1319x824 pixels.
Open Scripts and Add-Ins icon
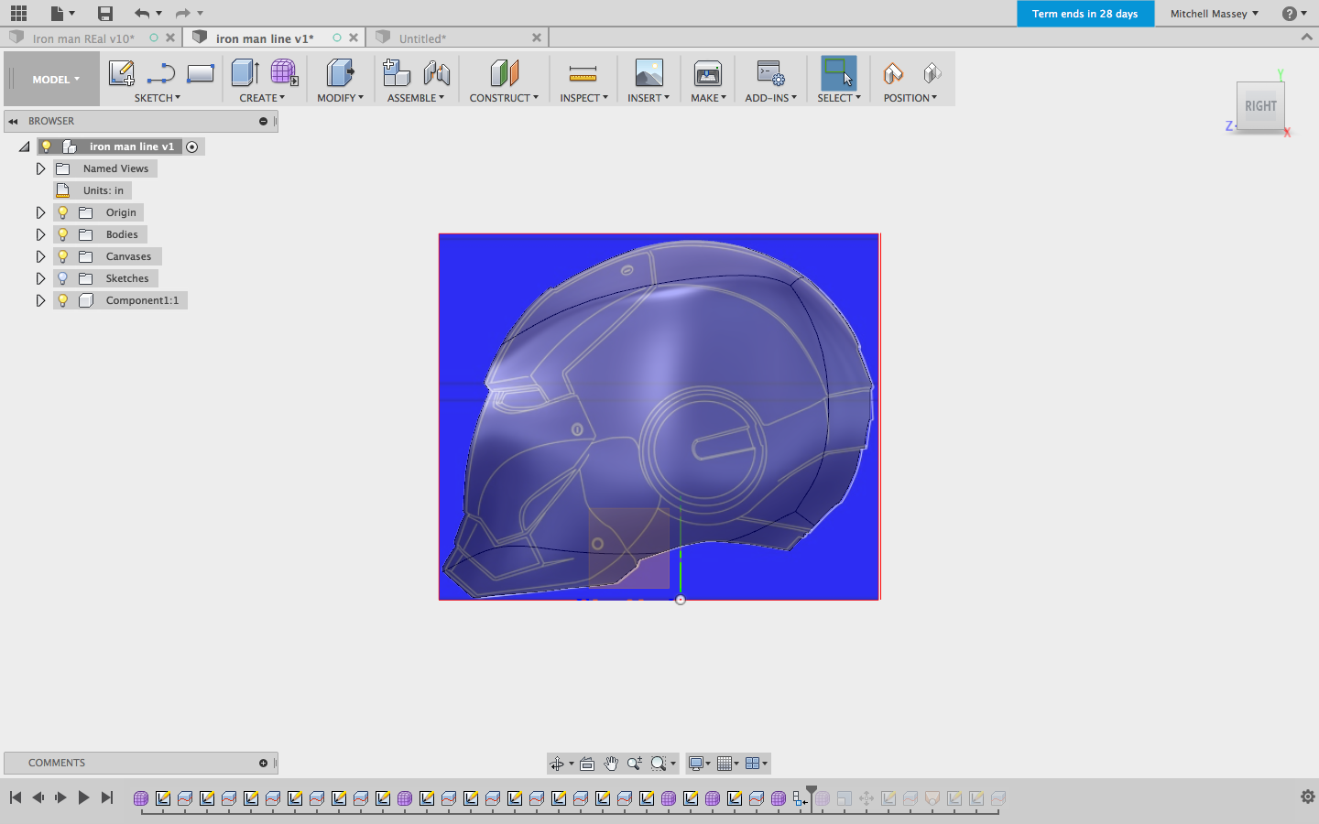[x=770, y=72]
